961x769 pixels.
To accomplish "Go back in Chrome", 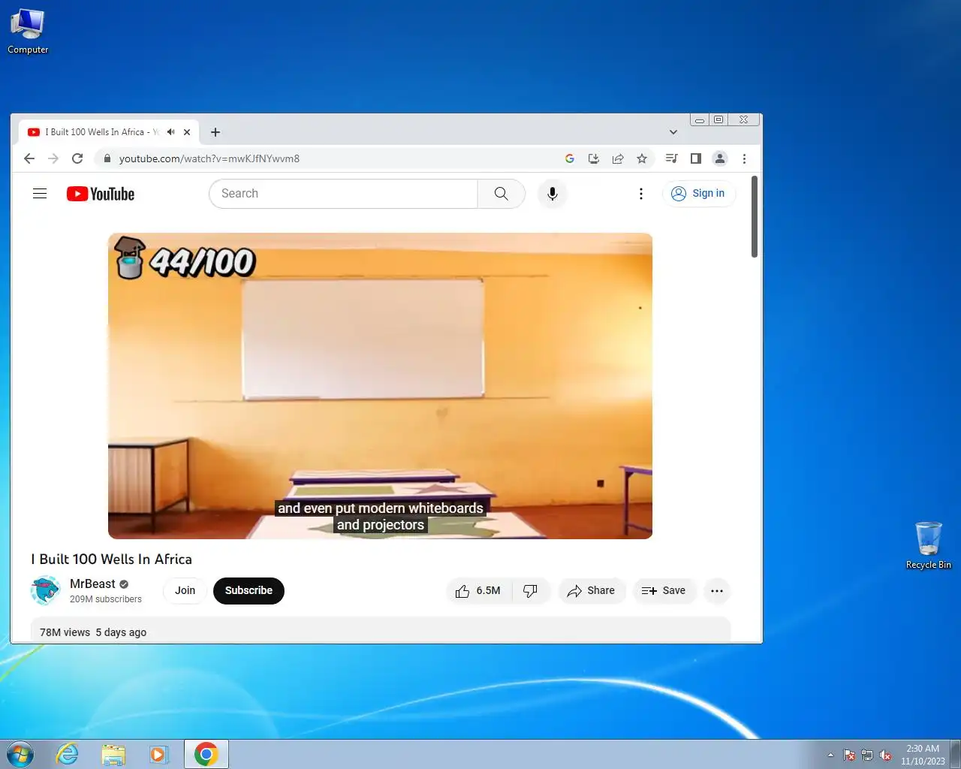I will [29, 158].
